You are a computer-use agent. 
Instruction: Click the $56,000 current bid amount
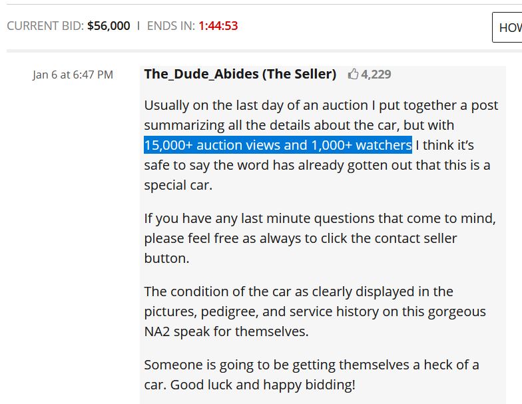coord(109,26)
